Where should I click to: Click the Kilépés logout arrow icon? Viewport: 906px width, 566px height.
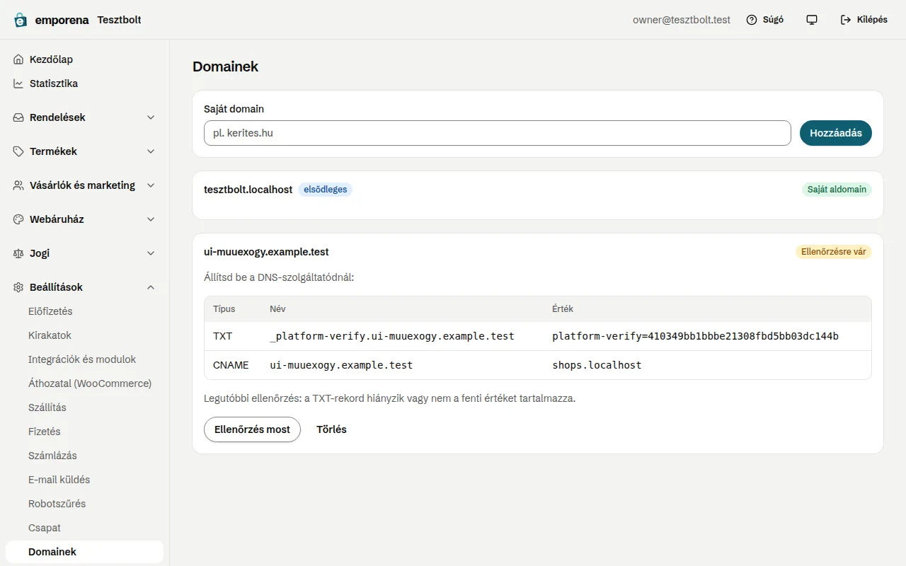click(846, 20)
